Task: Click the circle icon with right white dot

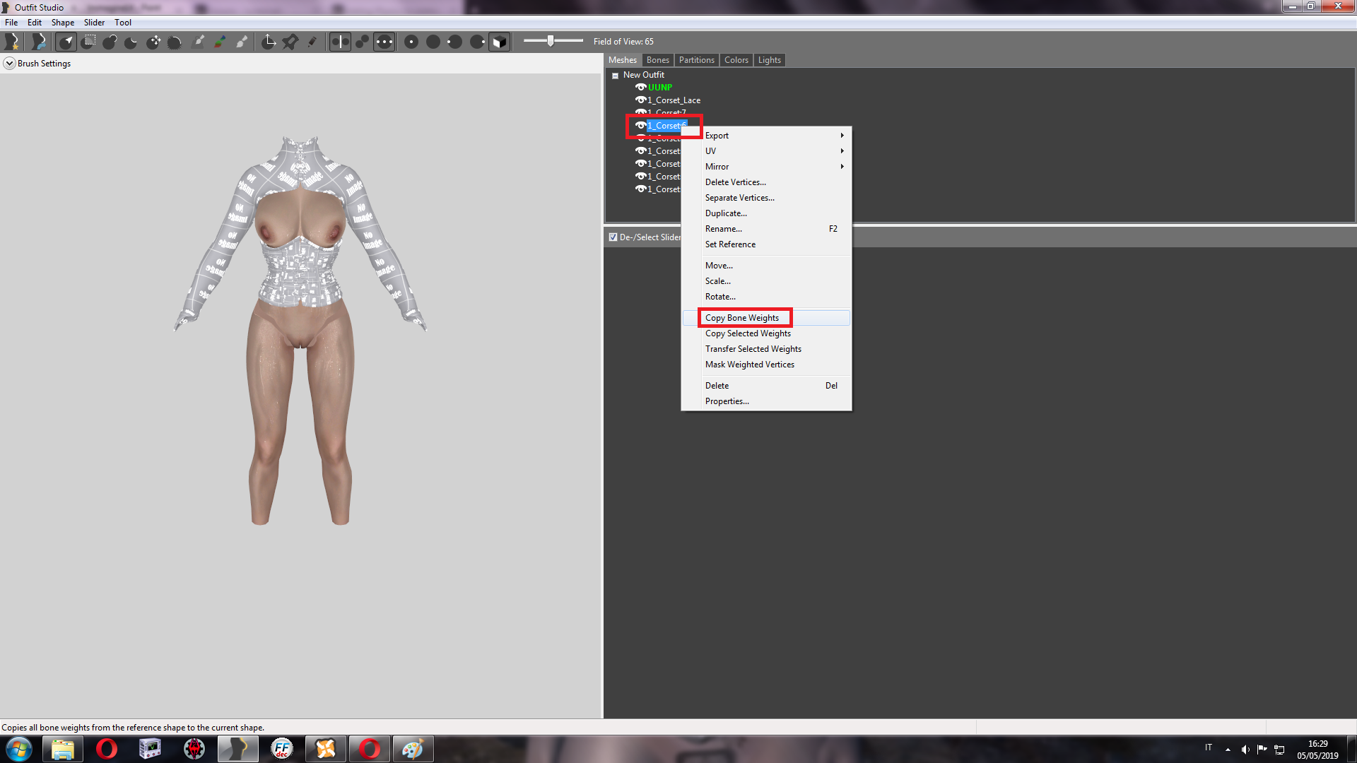Action: click(477, 42)
